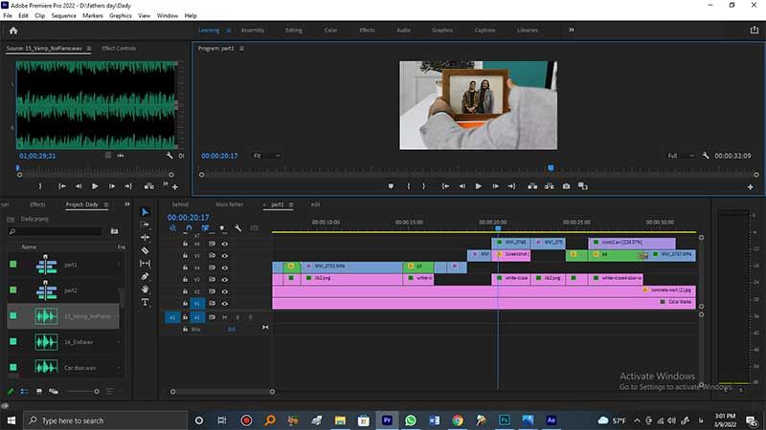Open Program monitor button editor plus
766x430 pixels.
click(751, 186)
